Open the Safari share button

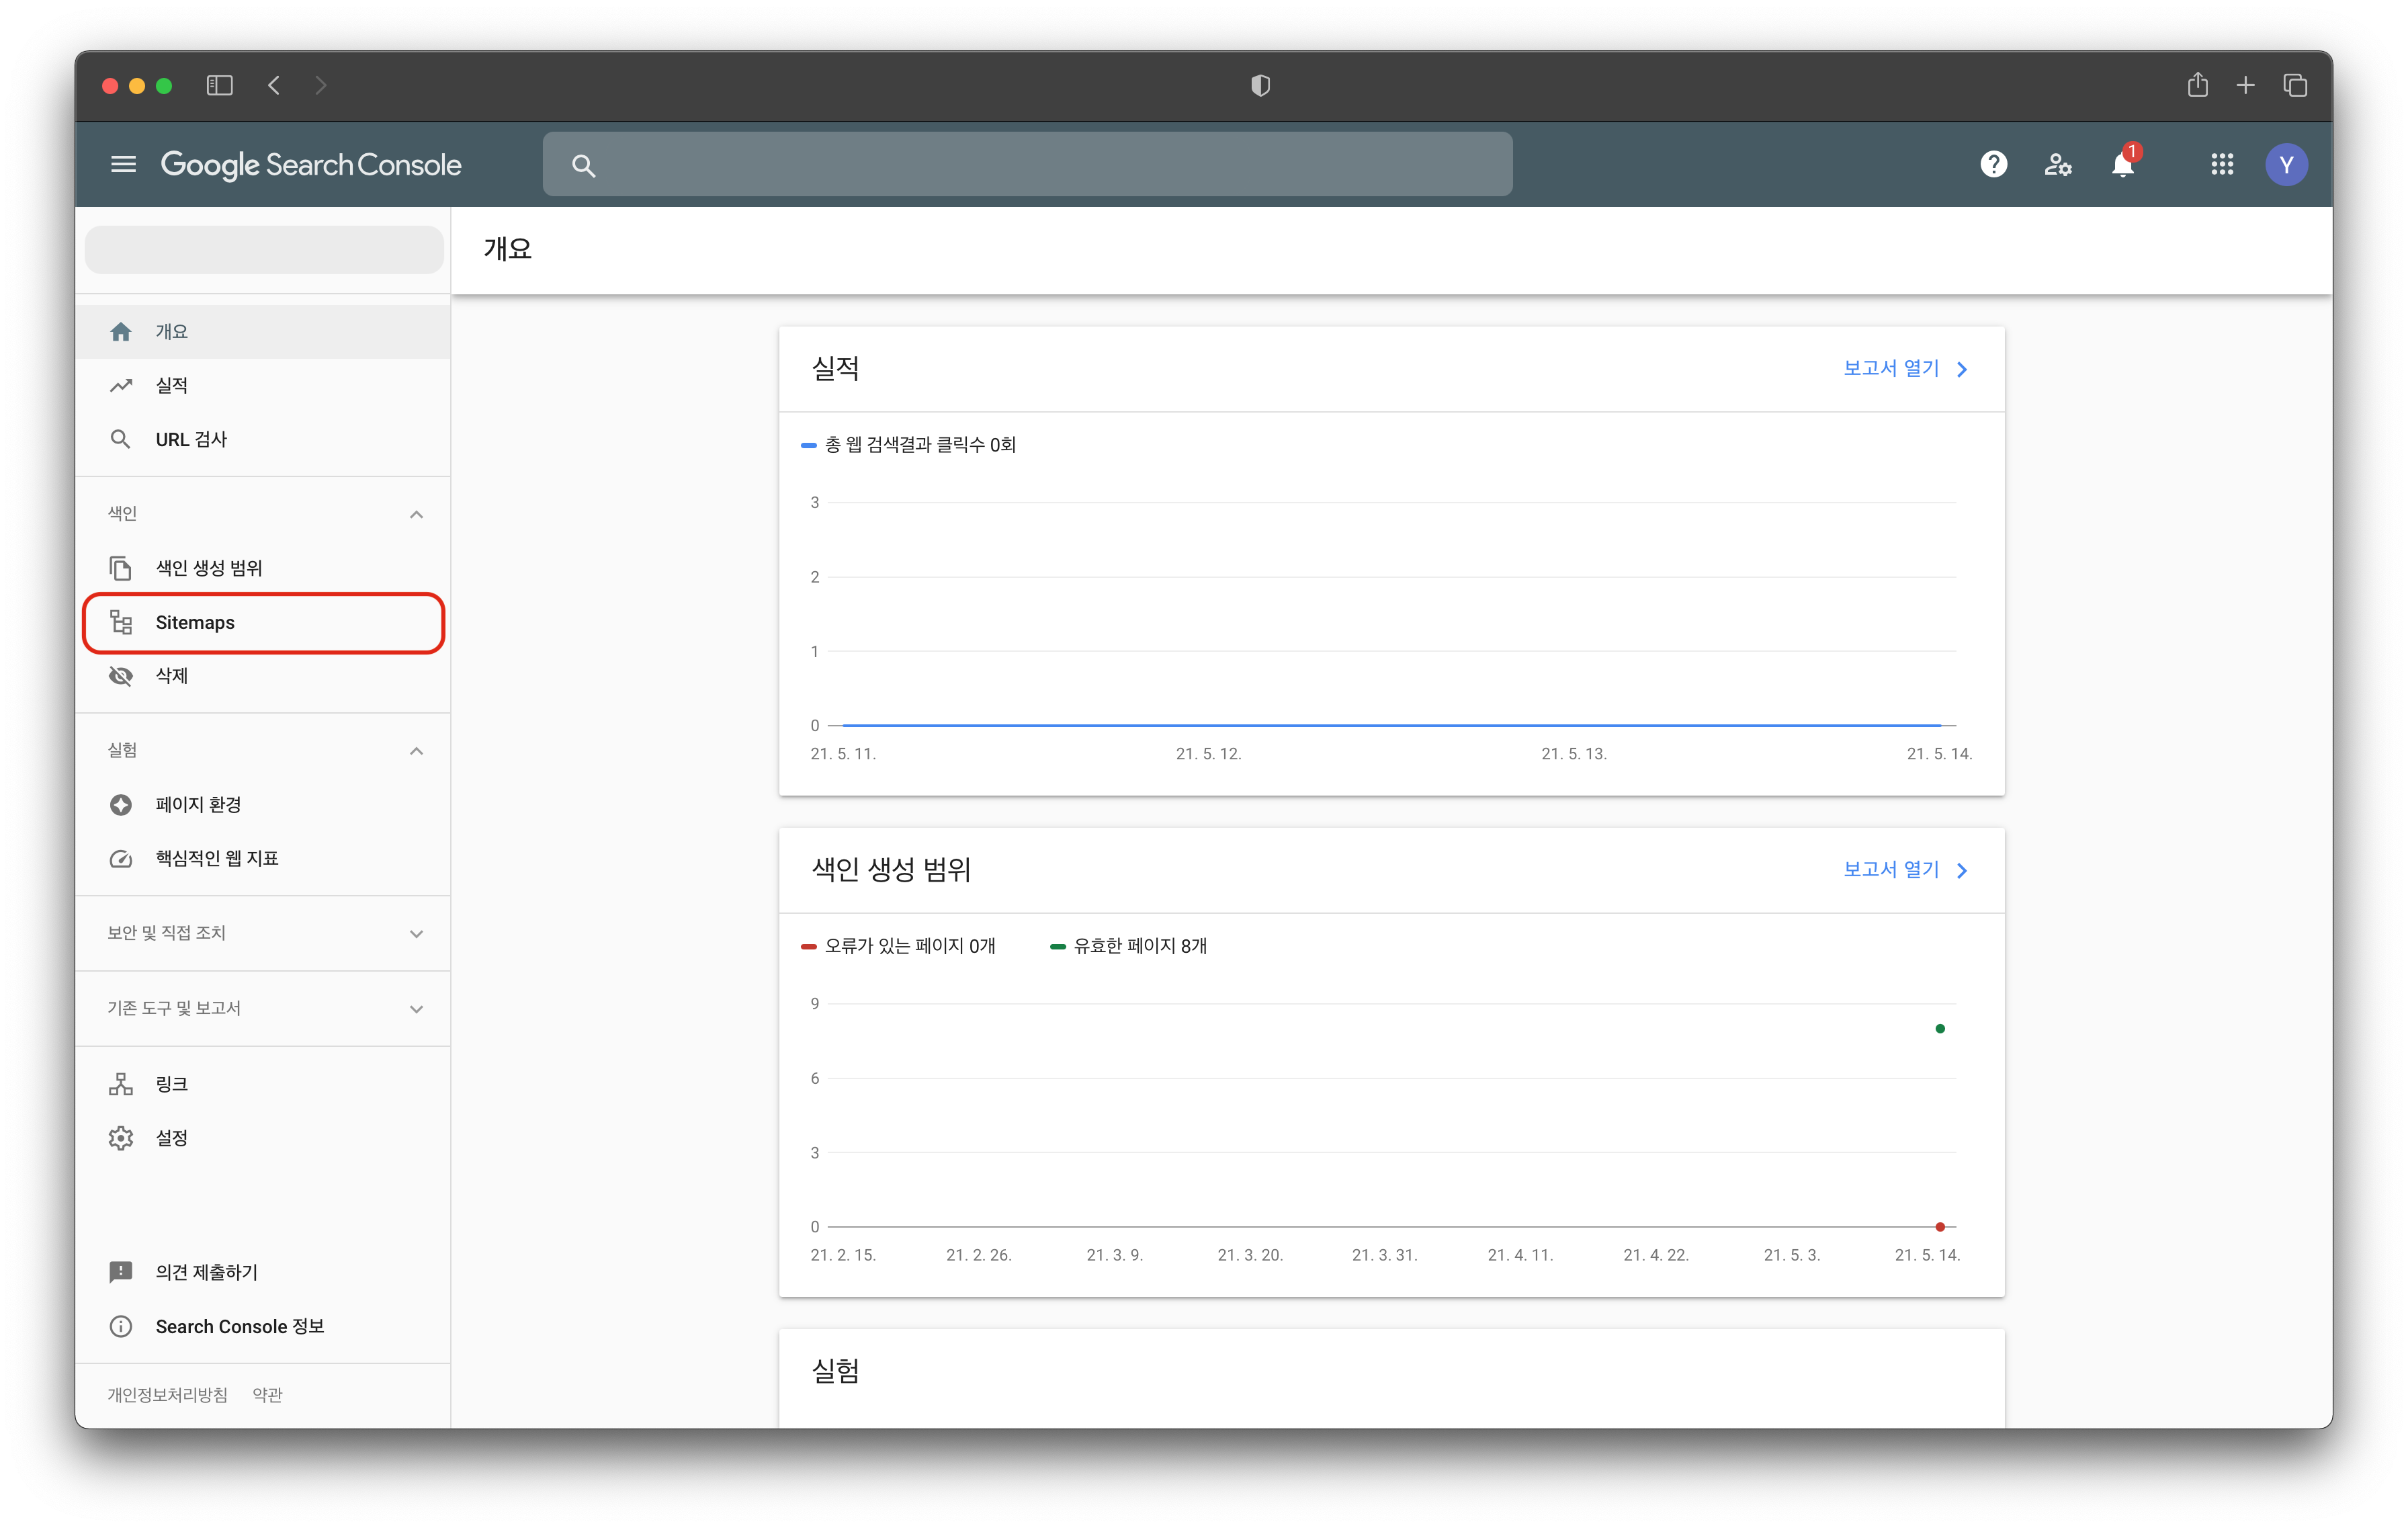click(x=2197, y=85)
